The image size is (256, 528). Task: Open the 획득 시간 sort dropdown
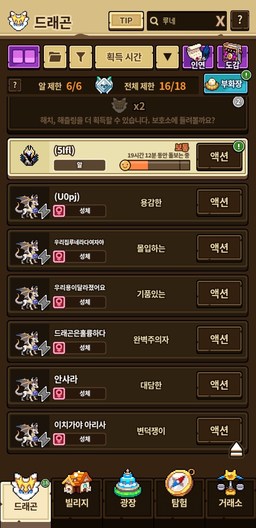124,57
